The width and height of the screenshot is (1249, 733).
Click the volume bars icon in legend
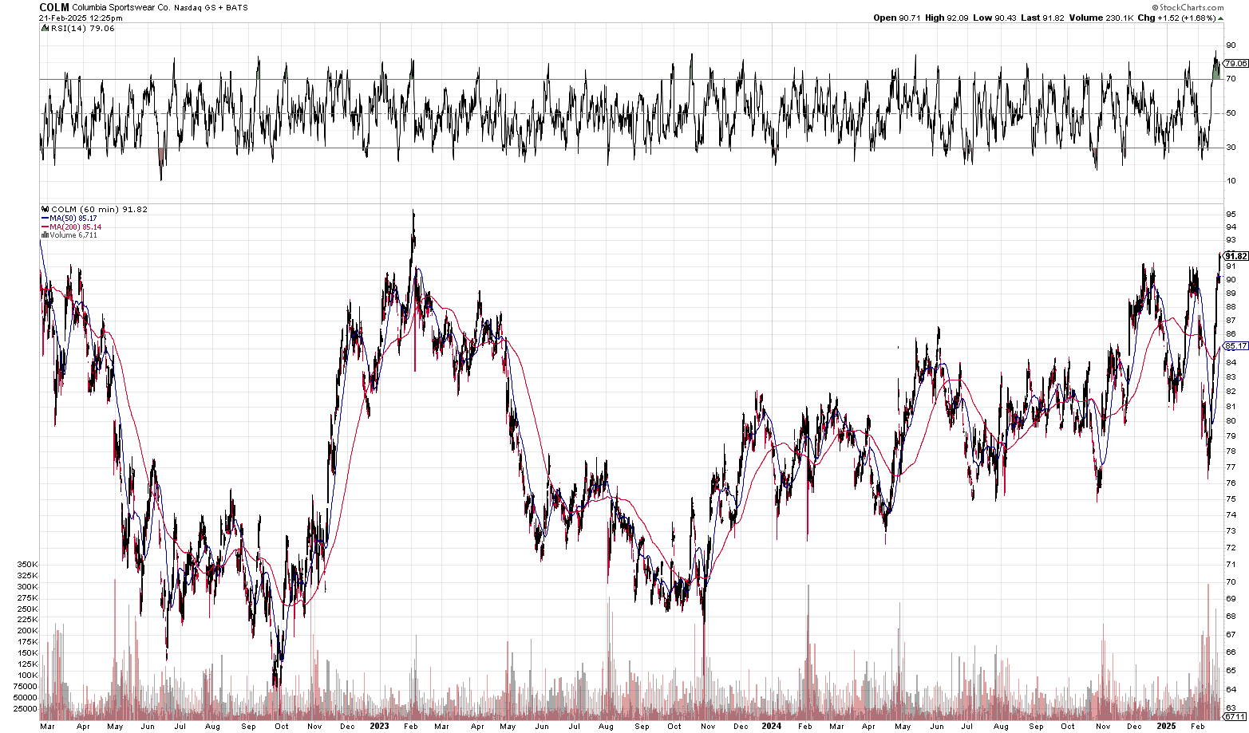45,235
